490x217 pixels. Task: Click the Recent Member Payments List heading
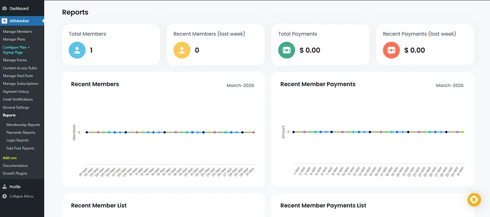tap(323, 206)
